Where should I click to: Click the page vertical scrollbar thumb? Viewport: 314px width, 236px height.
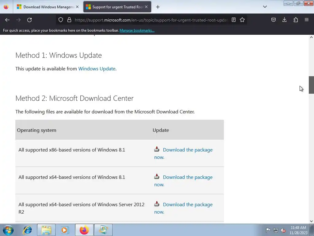pyautogui.click(x=311, y=85)
